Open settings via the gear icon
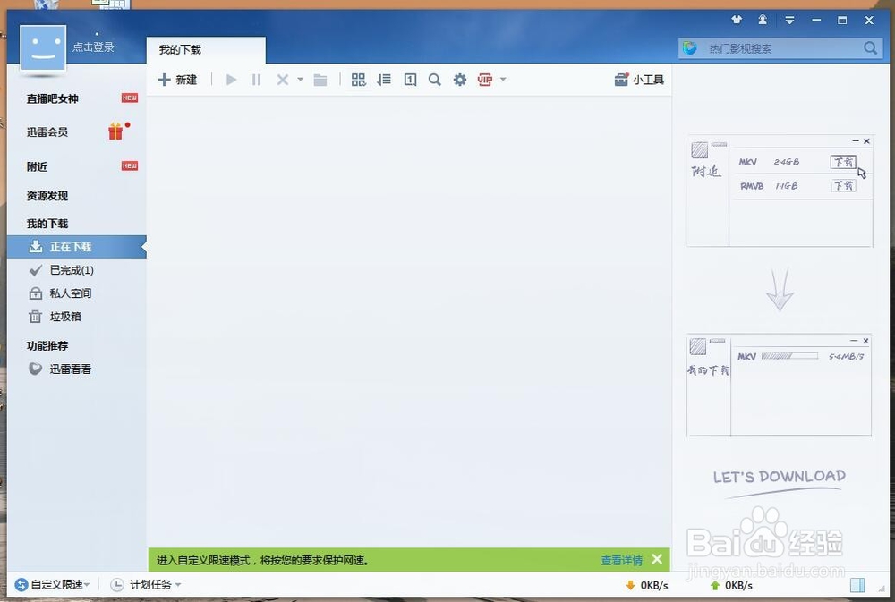The width and height of the screenshot is (895, 602). [x=460, y=80]
